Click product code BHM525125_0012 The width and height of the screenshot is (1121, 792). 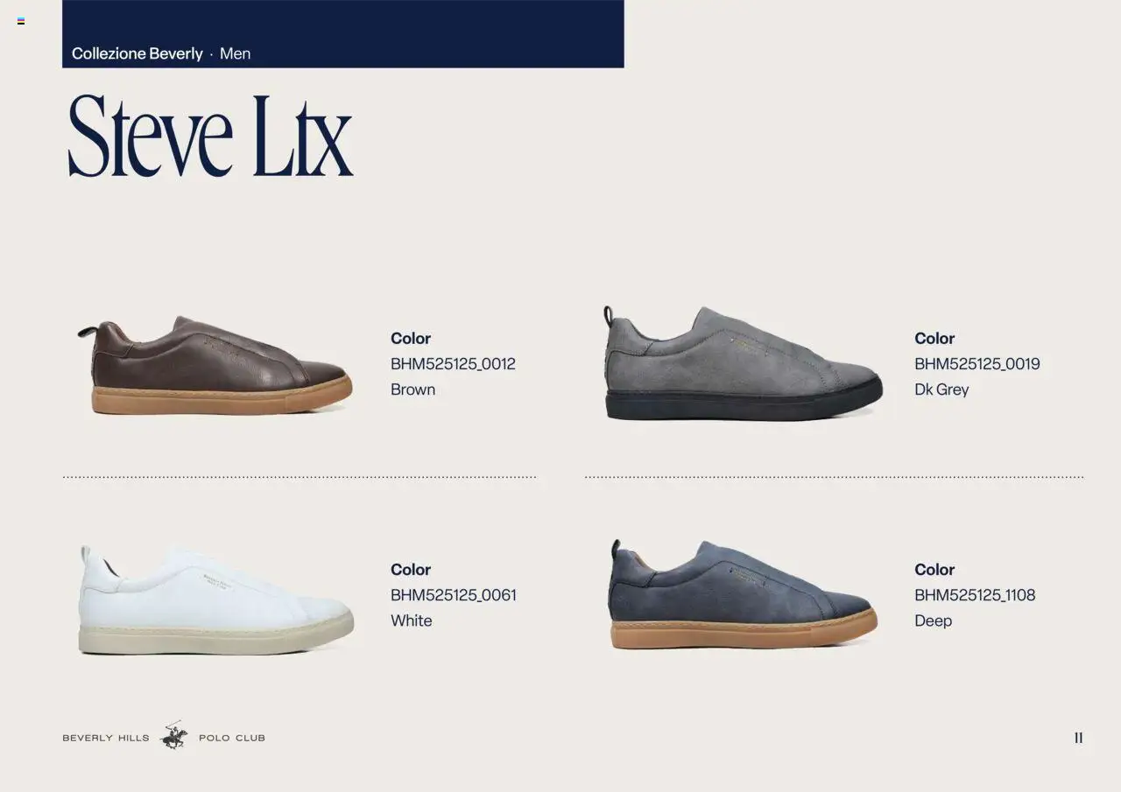tap(453, 364)
